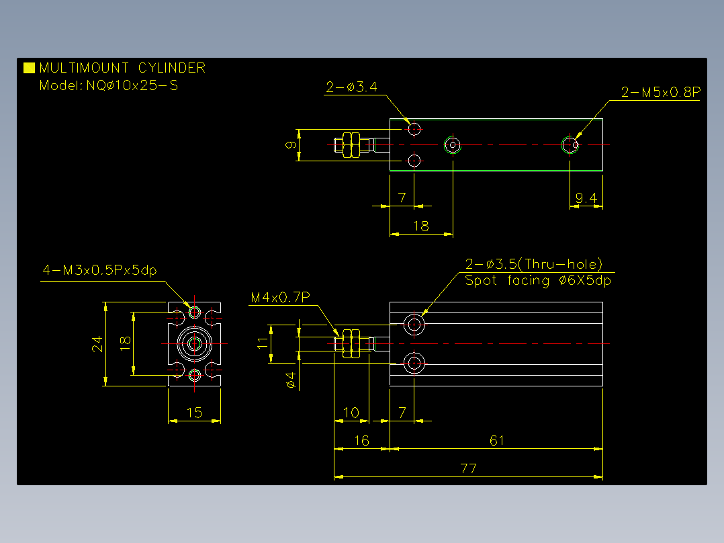Select the 9.4 dimension value
This screenshot has width=724, height=543.
coord(586,198)
